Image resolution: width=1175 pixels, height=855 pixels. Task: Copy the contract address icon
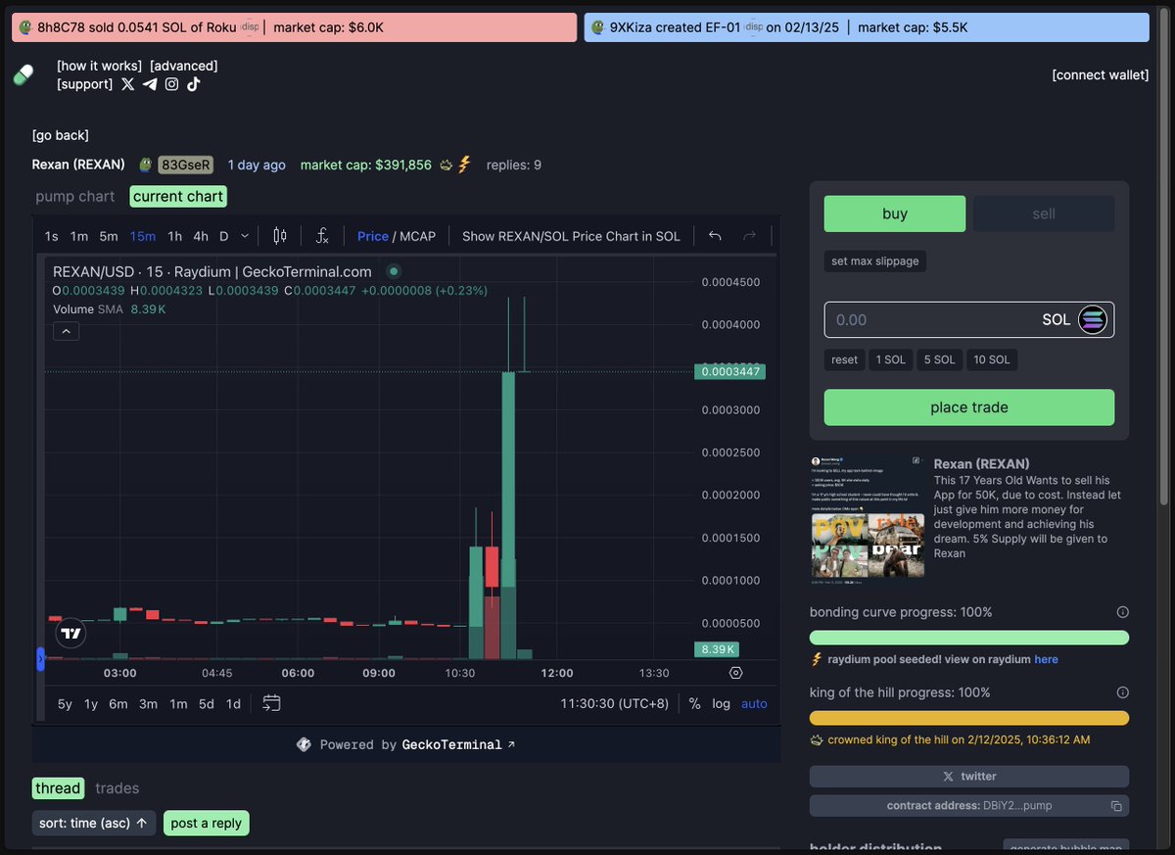1116,806
